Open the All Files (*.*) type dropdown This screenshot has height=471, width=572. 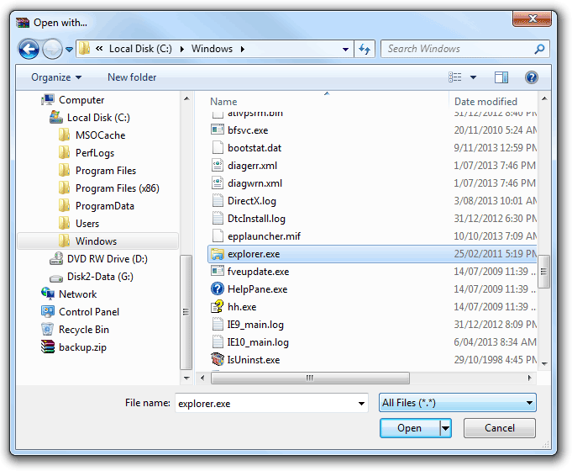[458, 403]
